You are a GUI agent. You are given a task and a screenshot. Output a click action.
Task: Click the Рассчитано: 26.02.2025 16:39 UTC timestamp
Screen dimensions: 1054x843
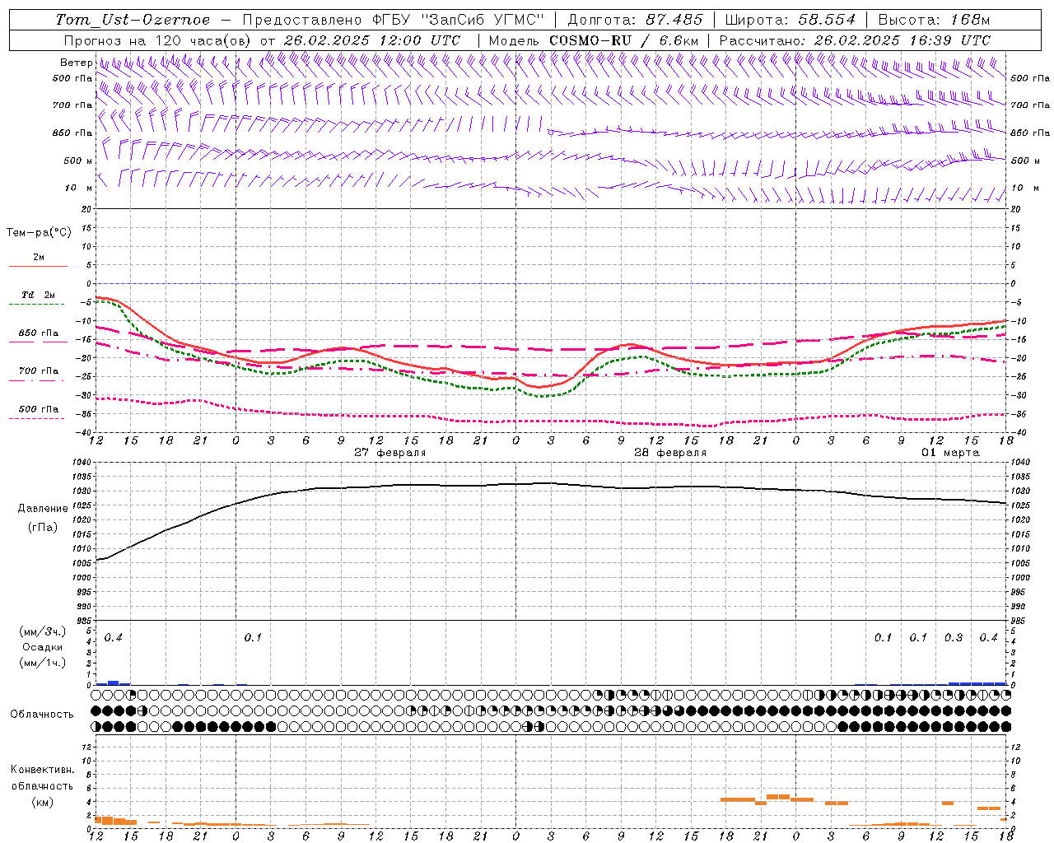click(x=855, y=40)
